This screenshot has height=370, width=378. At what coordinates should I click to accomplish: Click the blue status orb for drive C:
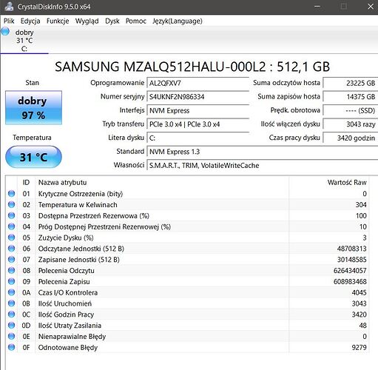coord(5,32)
